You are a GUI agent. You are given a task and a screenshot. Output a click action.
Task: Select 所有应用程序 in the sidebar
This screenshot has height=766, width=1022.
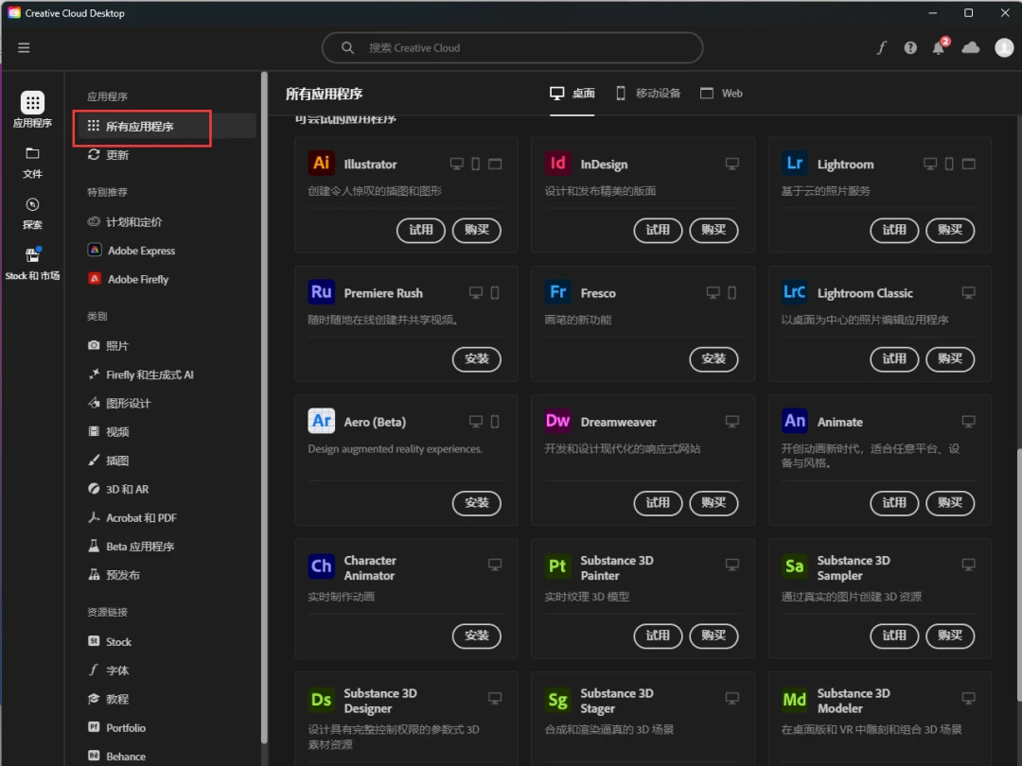point(165,127)
